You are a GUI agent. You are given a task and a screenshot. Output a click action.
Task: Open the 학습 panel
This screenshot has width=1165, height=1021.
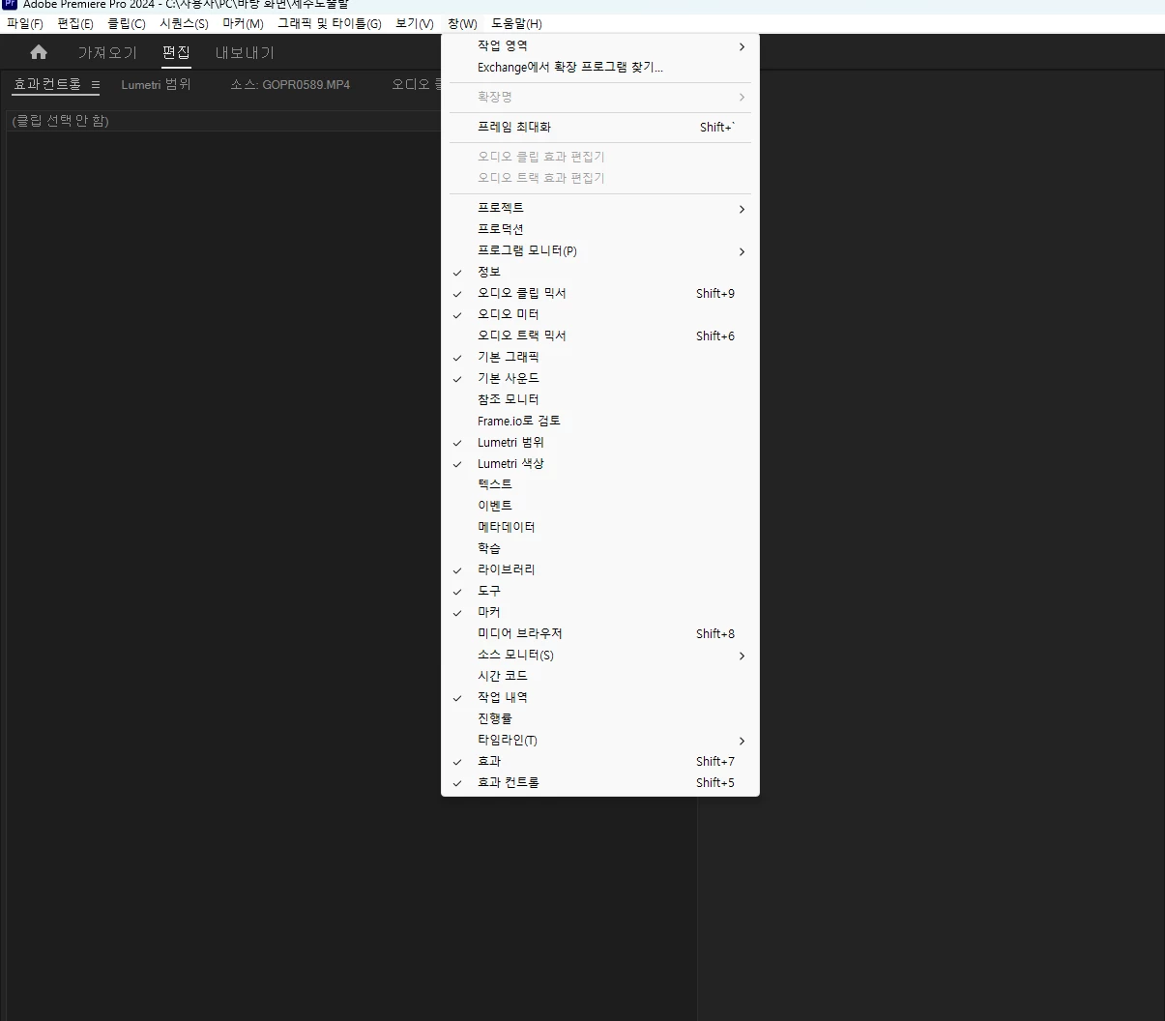click(599, 548)
